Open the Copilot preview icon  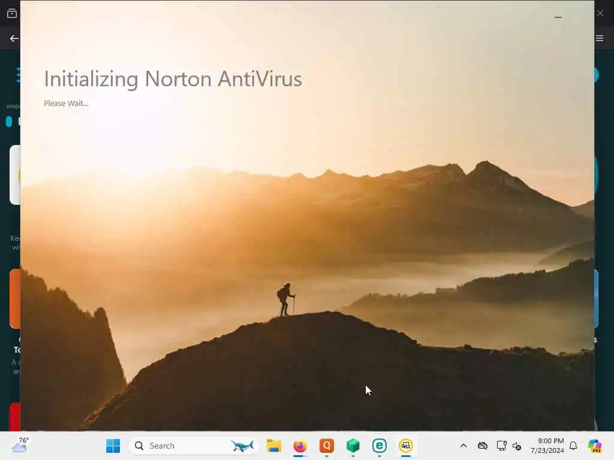[595, 446]
